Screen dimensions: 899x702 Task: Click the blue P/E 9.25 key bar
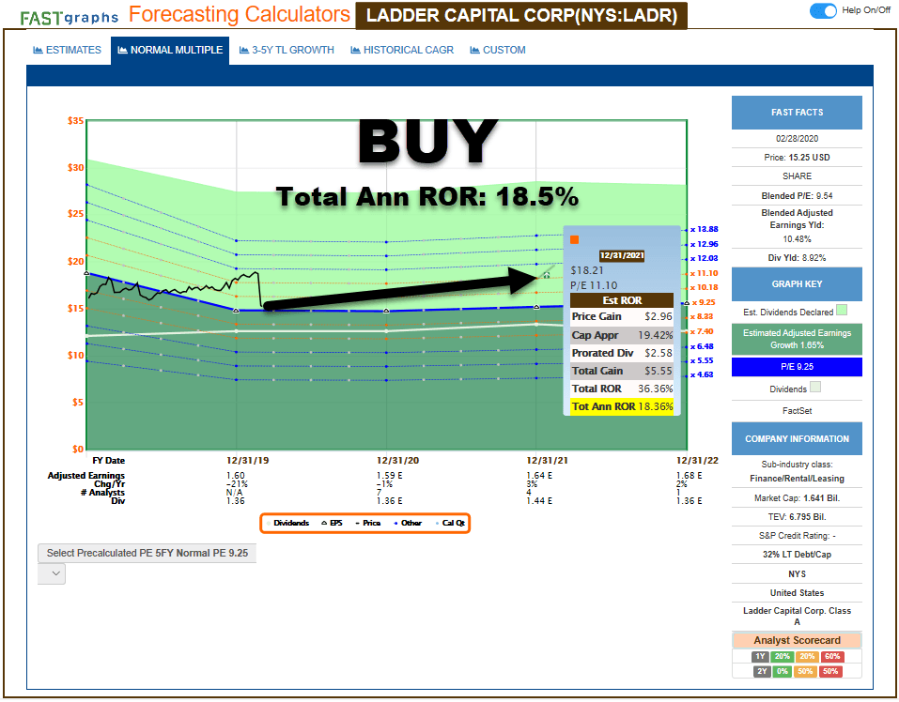click(x=797, y=367)
